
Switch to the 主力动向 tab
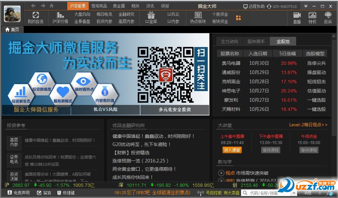(230, 41)
